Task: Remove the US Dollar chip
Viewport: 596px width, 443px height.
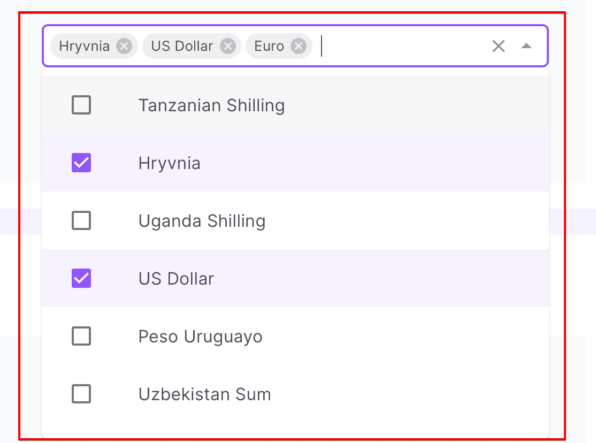Action: [228, 46]
